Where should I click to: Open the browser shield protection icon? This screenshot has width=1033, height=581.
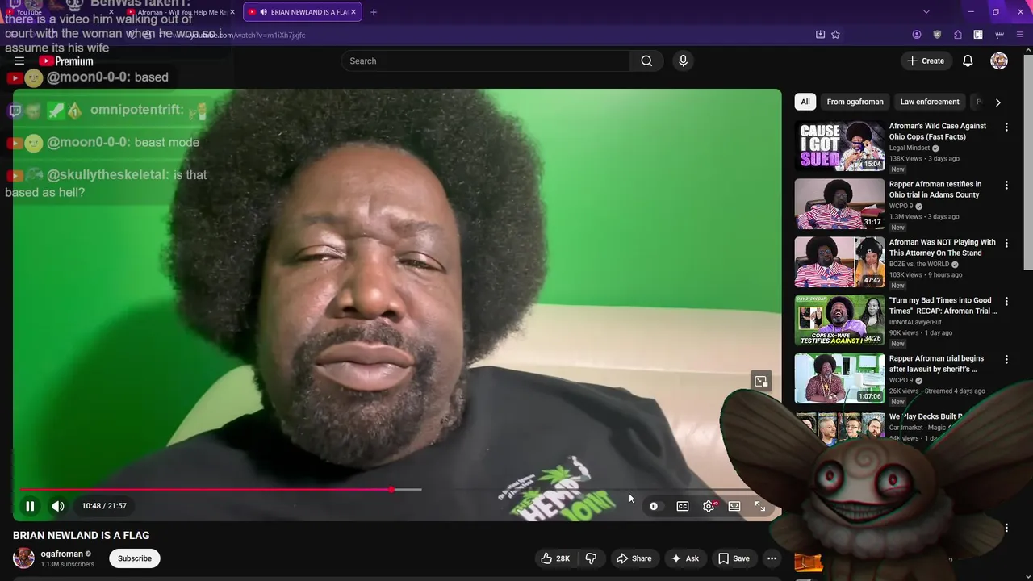937,35
